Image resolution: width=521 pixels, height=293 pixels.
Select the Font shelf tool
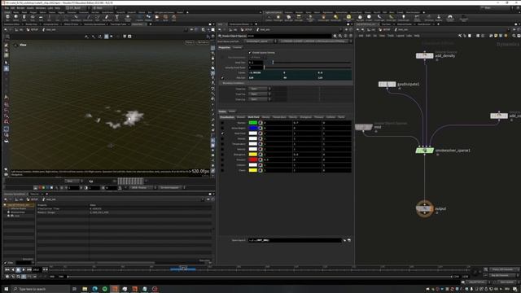coord(116,17)
